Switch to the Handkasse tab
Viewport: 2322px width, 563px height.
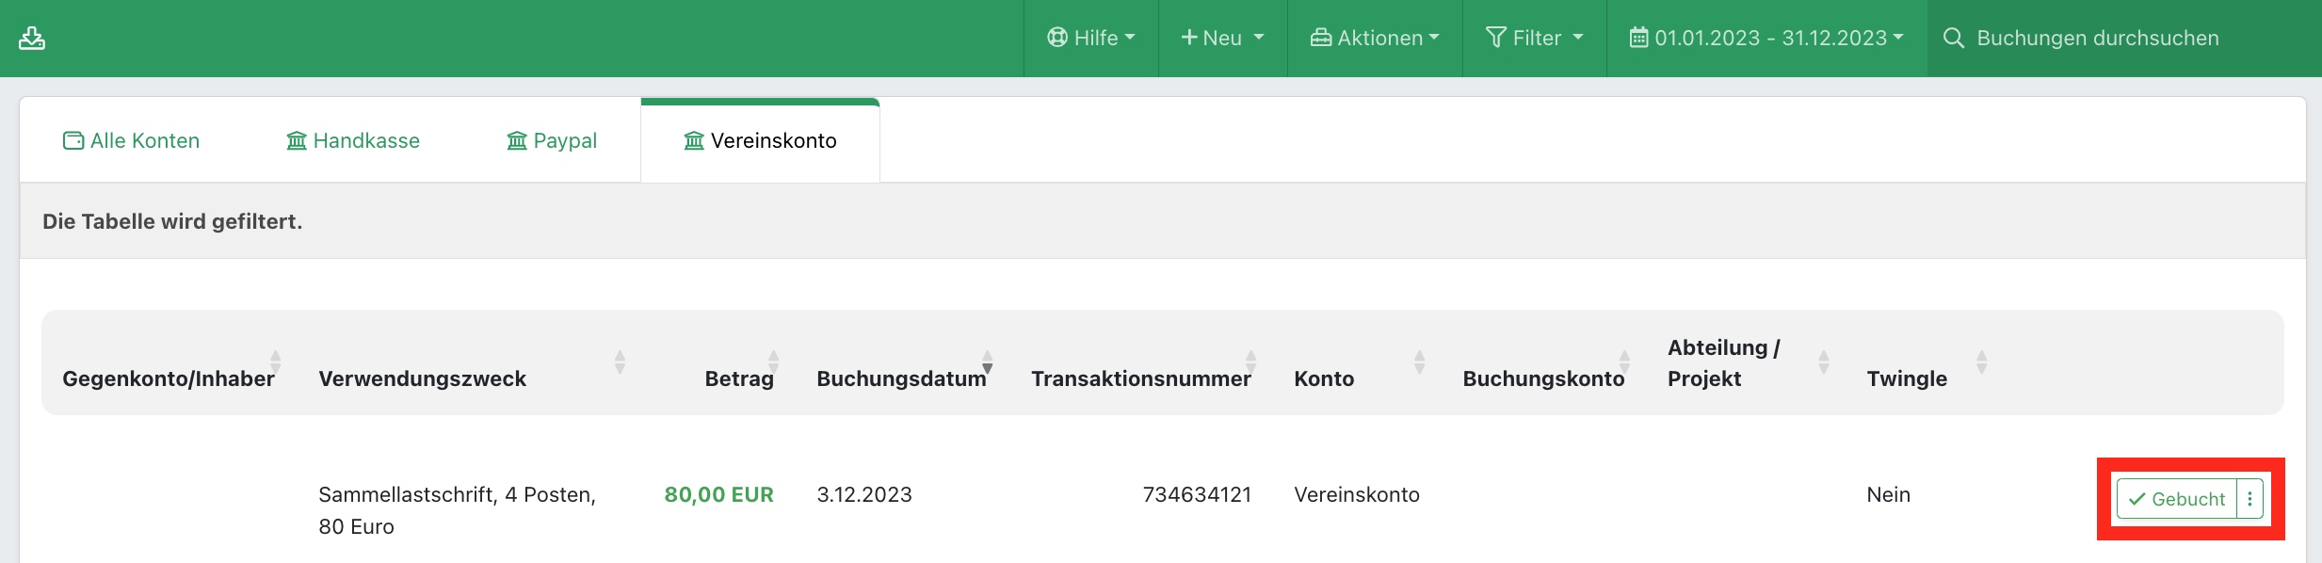coord(353,140)
